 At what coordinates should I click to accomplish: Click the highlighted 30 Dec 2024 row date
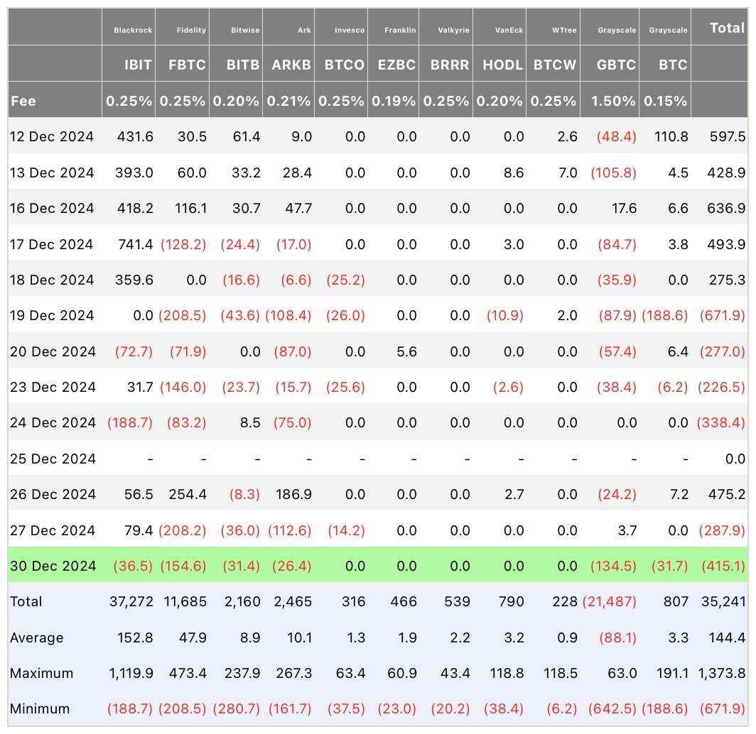click(x=53, y=566)
